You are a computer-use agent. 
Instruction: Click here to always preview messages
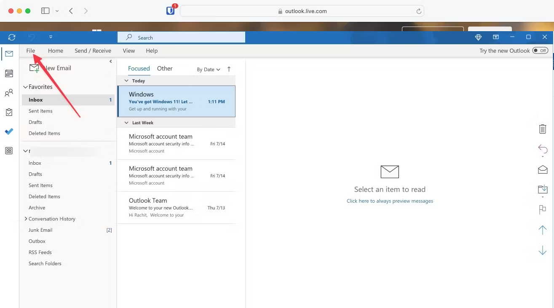pyautogui.click(x=390, y=201)
